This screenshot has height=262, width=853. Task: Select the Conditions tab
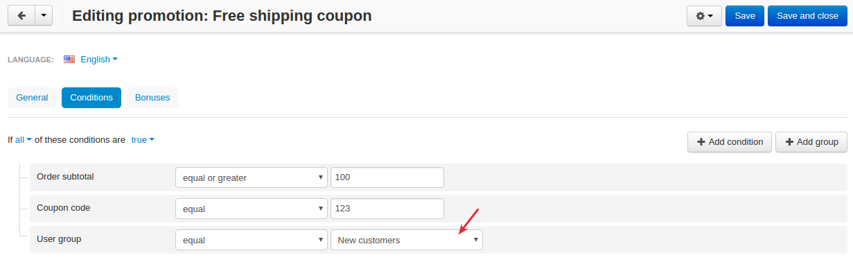(x=91, y=98)
